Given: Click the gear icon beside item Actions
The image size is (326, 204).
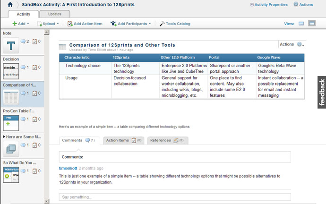Looking at the screenshot, I should [x=300, y=44].
